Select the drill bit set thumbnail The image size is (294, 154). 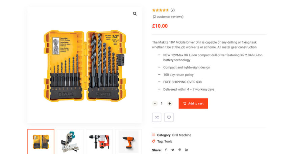41,142
